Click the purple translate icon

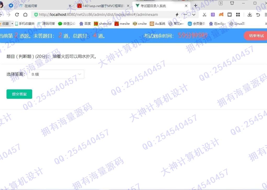213,15
